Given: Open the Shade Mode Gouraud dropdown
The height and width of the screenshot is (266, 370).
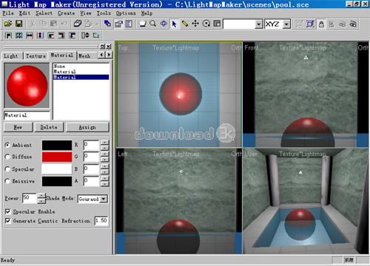Looking at the screenshot, I should coord(92,199).
